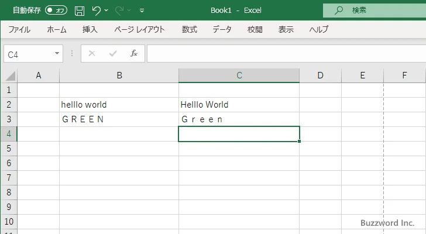The image size is (426, 234).
Task: Open the データ ribbon tab
Action: tap(222, 29)
